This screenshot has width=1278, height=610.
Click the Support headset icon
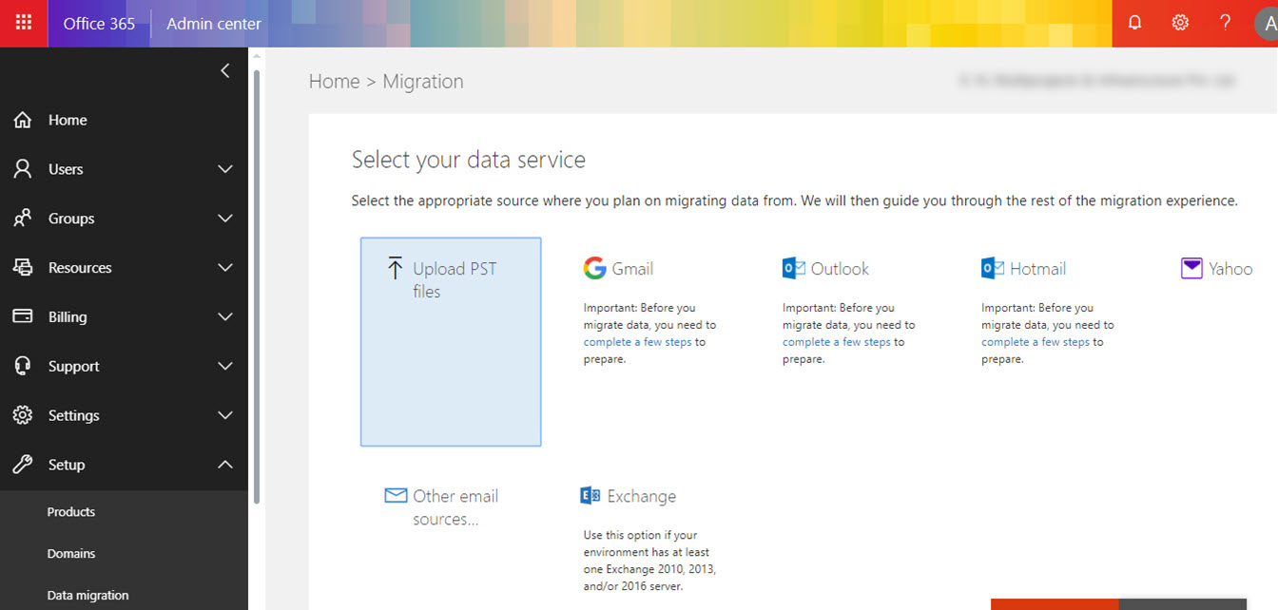[x=23, y=366]
